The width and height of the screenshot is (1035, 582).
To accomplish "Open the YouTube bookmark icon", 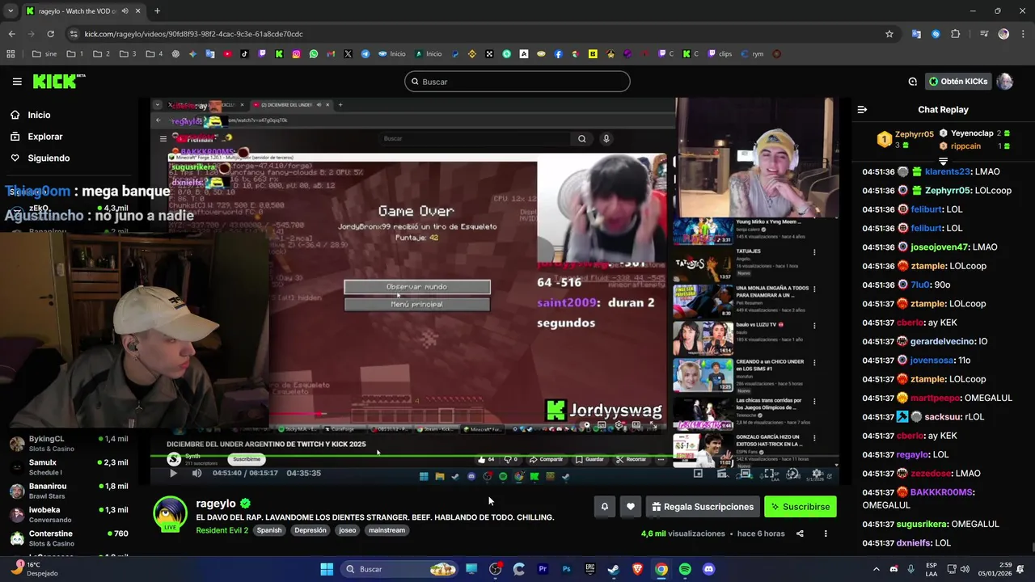I will 227,54.
